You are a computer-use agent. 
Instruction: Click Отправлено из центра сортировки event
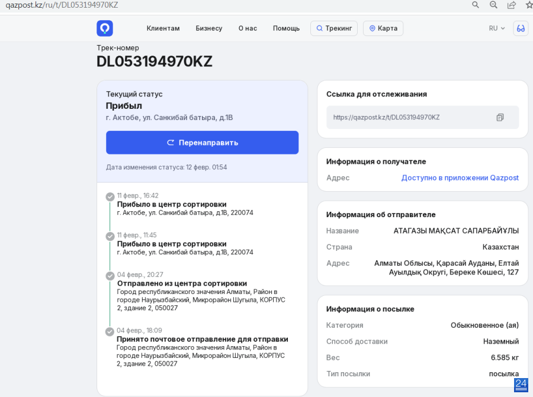tap(182, 283)
